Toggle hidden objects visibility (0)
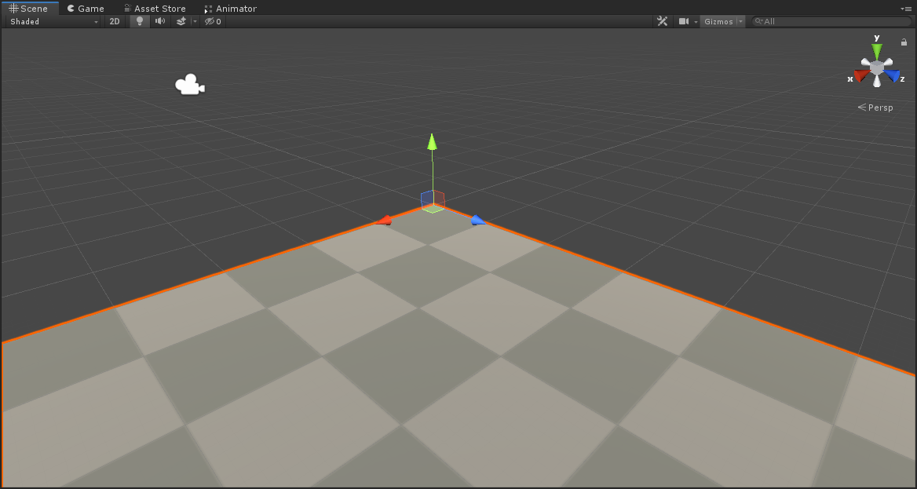 (213, 22)
